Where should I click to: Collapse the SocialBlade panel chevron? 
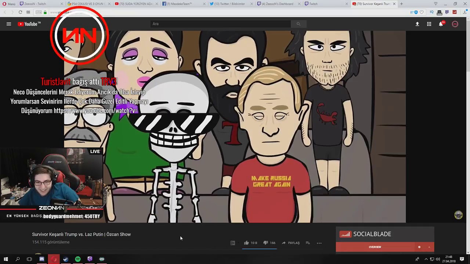tap(429, 247)
